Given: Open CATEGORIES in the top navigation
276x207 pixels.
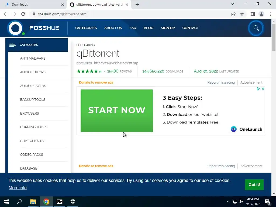Looking at the screenshot, I should coord(86,28).
